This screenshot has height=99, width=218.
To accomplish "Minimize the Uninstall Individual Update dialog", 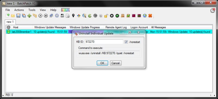I will (x=123, y=32).
